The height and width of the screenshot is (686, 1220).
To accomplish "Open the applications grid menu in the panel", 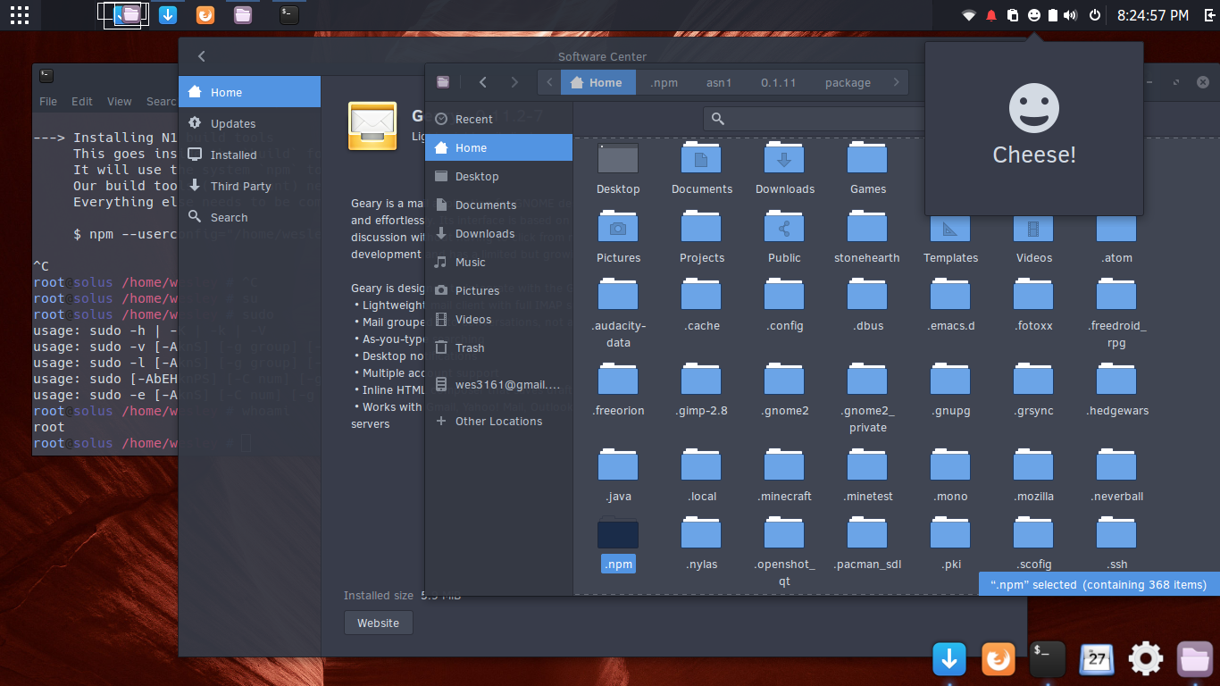I will click(19, 15).
